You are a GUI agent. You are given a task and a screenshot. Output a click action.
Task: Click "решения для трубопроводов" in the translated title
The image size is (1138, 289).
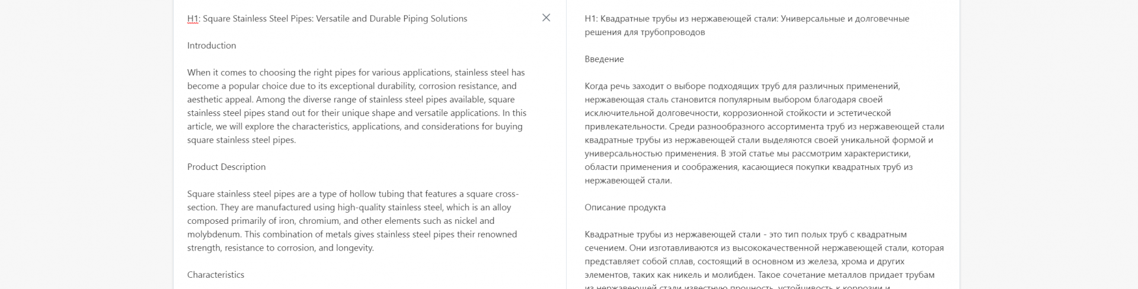tap(644, 33)
